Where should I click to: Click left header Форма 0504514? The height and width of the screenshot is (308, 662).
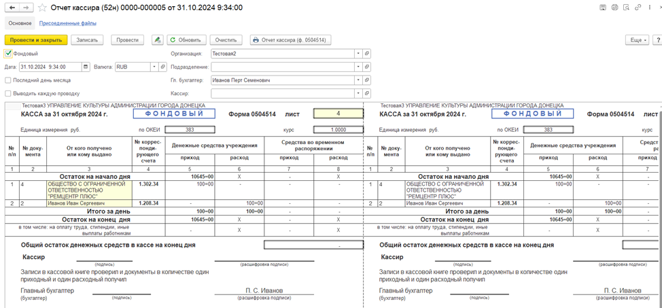[x=252, y=114]
